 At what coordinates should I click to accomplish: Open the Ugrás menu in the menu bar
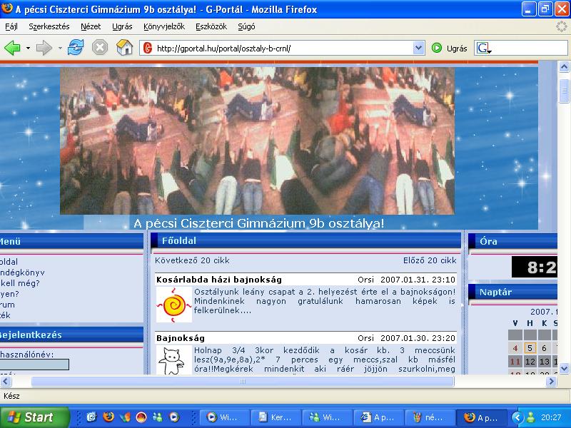(122, 26)
